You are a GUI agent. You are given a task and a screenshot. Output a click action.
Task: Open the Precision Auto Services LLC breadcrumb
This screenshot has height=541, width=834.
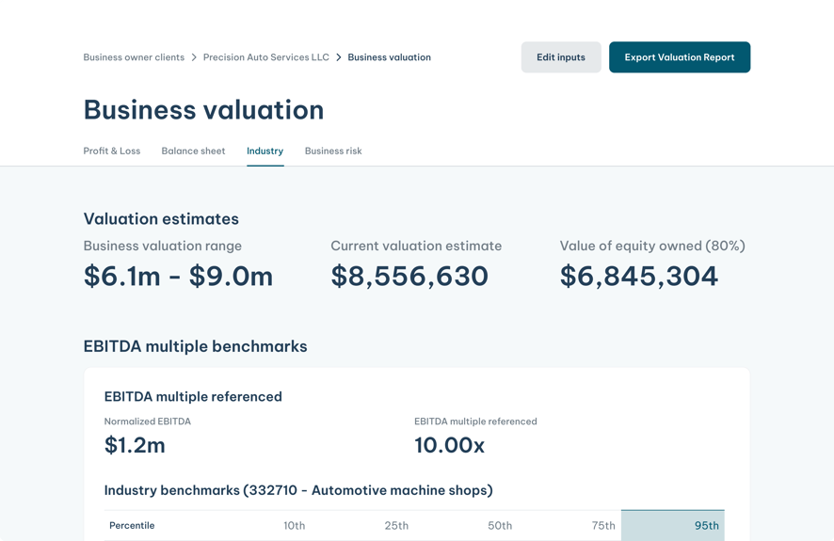coord(266,57)
